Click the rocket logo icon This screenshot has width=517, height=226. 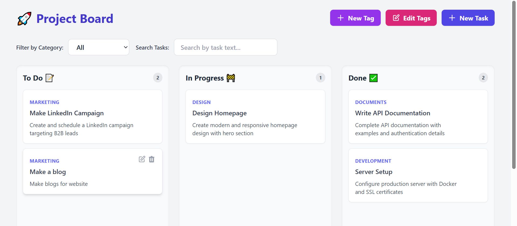pyautogui.click(x=24, y=19)
